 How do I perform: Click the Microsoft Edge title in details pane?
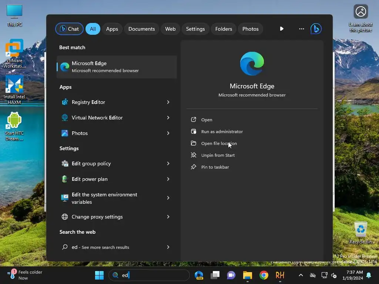click(252, 86)
